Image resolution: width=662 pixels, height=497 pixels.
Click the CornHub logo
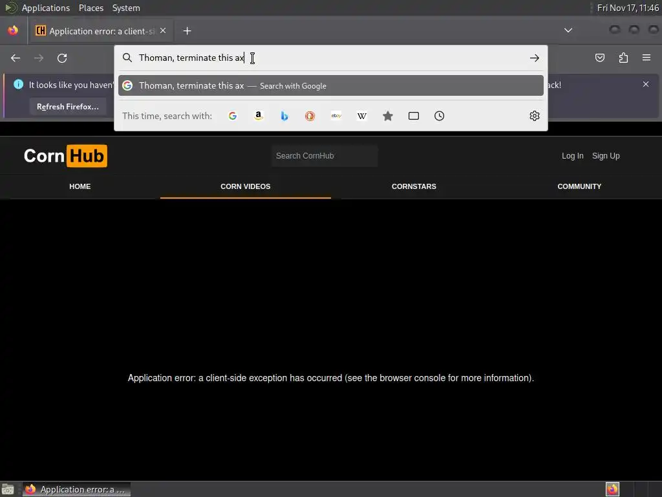click(65, 156)
